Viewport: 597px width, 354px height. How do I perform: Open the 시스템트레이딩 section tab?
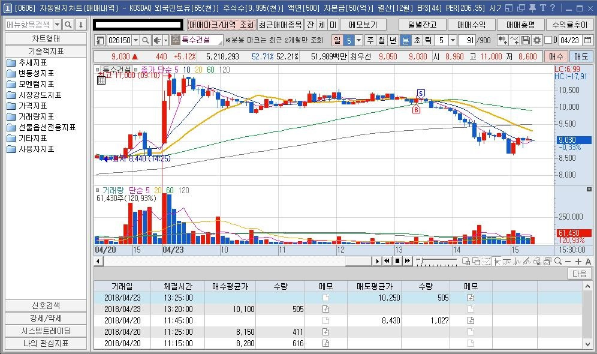click(x=46, y=331)
